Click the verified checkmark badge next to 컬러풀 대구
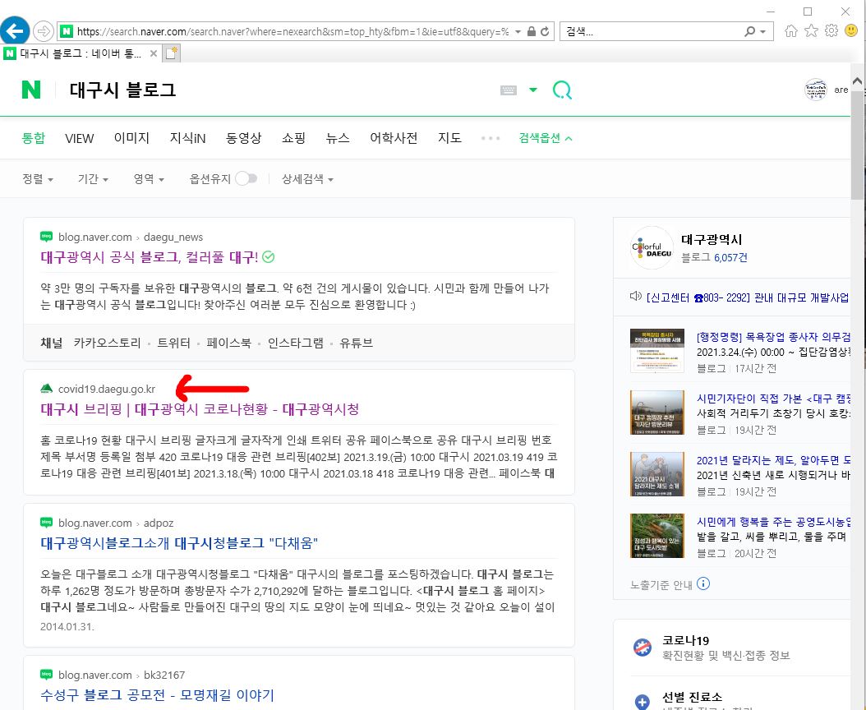866x710 pixels. pos(269,257)
